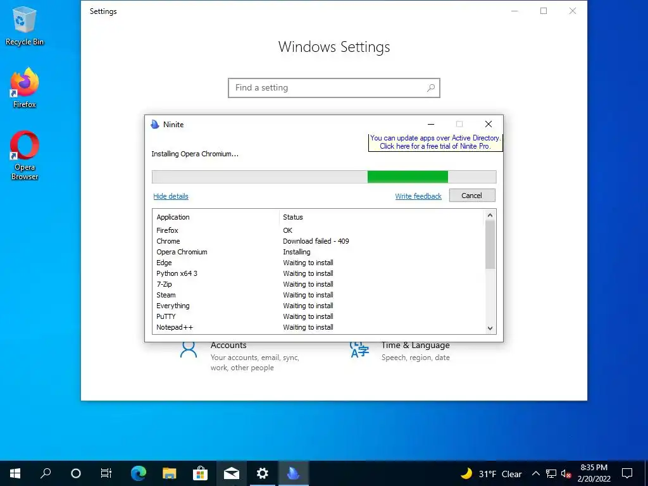Click the 'Installing' status cell
This screenshot has height=486, width=648.
click(296, 252)
